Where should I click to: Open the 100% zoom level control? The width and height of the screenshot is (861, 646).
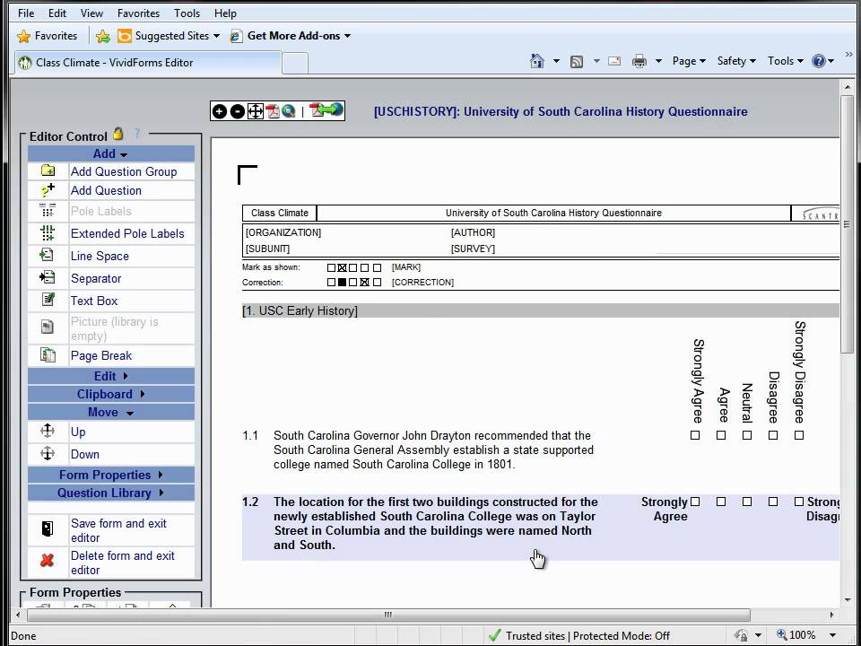point(806,635)
